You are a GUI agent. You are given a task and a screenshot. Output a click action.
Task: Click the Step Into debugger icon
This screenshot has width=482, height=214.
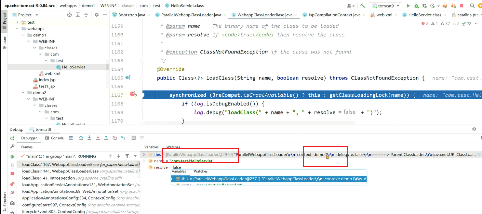89,138
